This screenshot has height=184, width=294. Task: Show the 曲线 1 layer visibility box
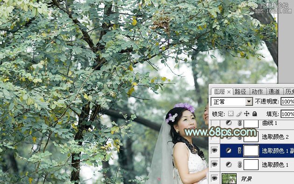click(215, 123)
